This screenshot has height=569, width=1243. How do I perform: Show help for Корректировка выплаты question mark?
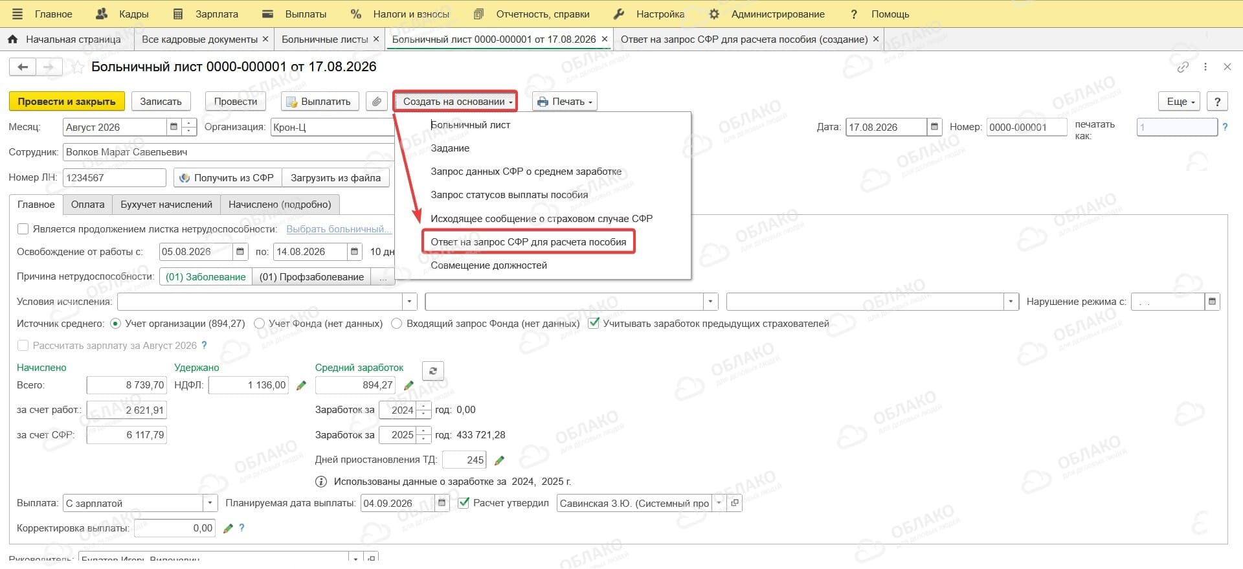(x=241, y=528)
